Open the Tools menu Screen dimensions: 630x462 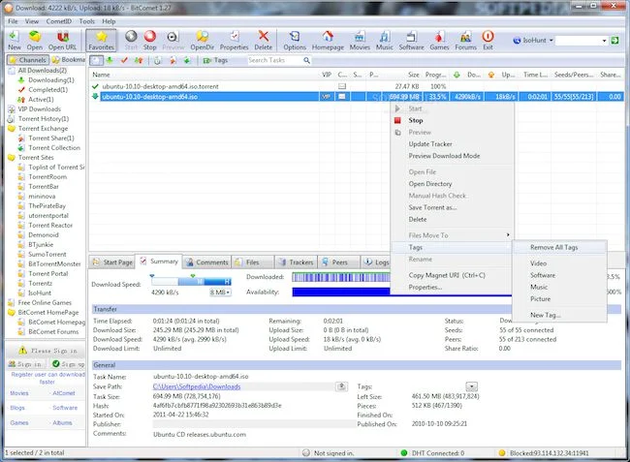(x=87, y=21)
